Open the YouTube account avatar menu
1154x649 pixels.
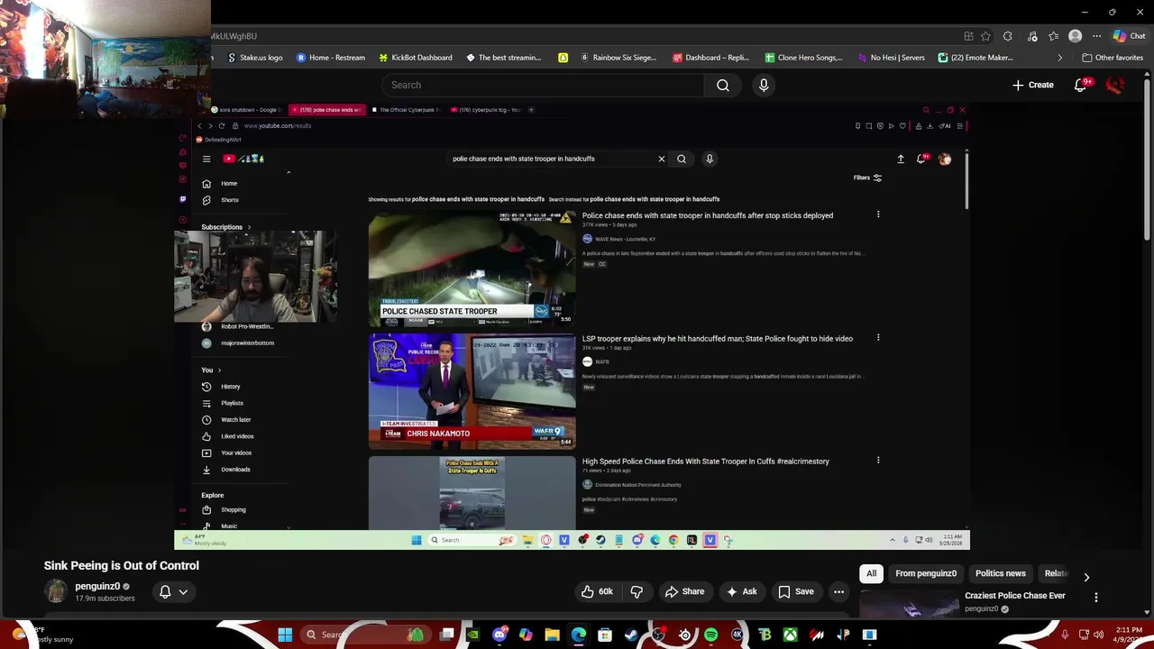point(1115,85)
